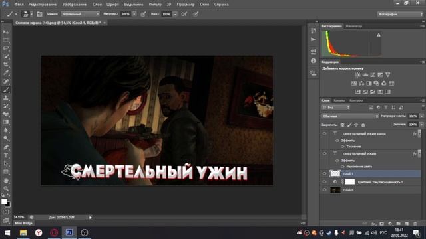
Task: Select the Pen tool
Action: 6,147
